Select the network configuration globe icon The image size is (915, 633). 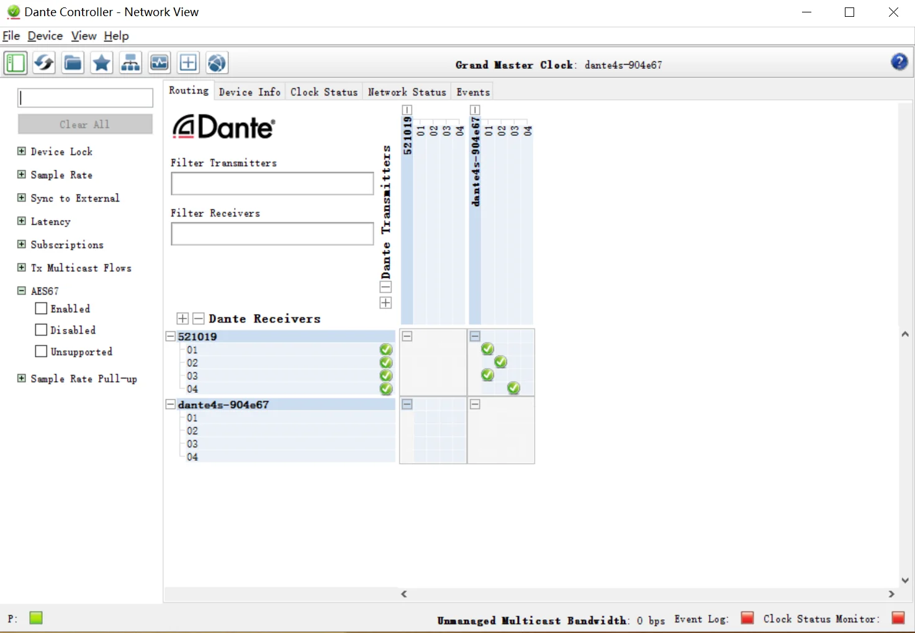coord(217,62)
